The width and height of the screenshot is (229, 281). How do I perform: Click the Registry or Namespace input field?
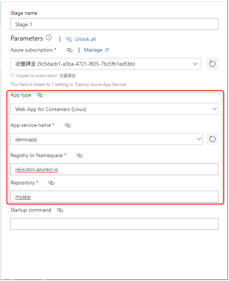click(114, 169)
